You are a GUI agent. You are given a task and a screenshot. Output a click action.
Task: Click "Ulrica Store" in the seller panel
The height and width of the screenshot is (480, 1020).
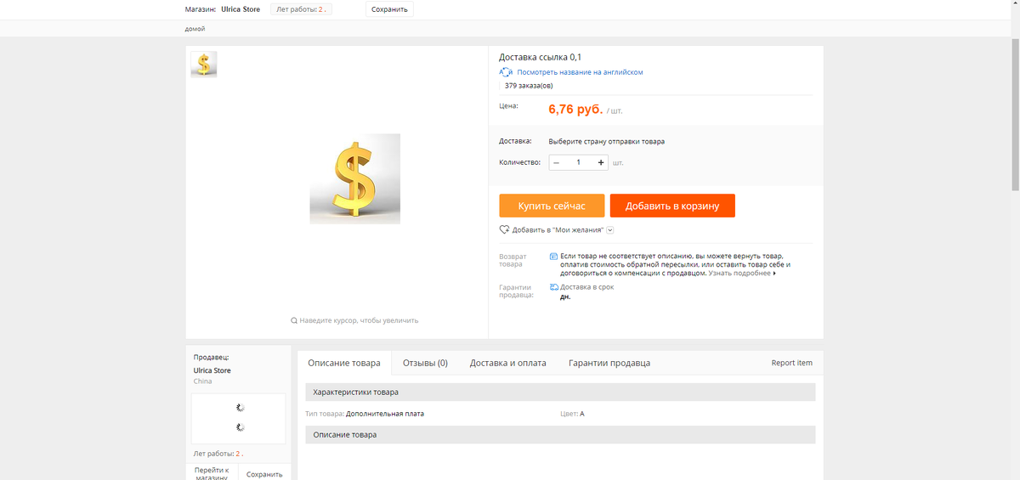[x=212, y=370]
